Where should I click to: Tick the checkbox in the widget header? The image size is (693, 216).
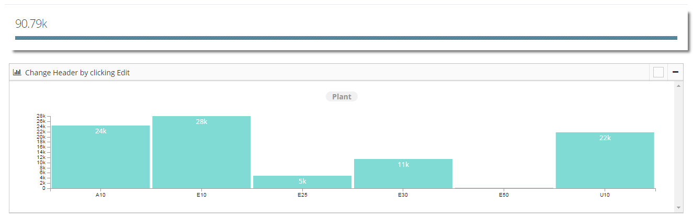pos(658,72)
